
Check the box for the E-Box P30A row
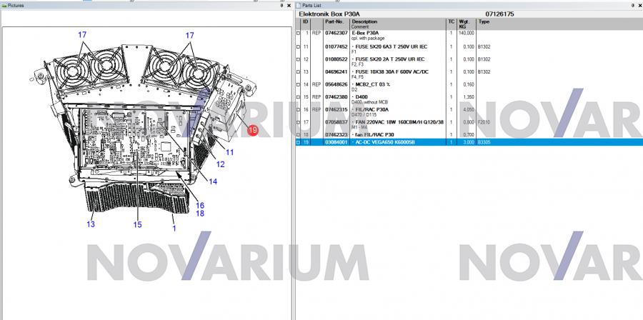(298, 34)
